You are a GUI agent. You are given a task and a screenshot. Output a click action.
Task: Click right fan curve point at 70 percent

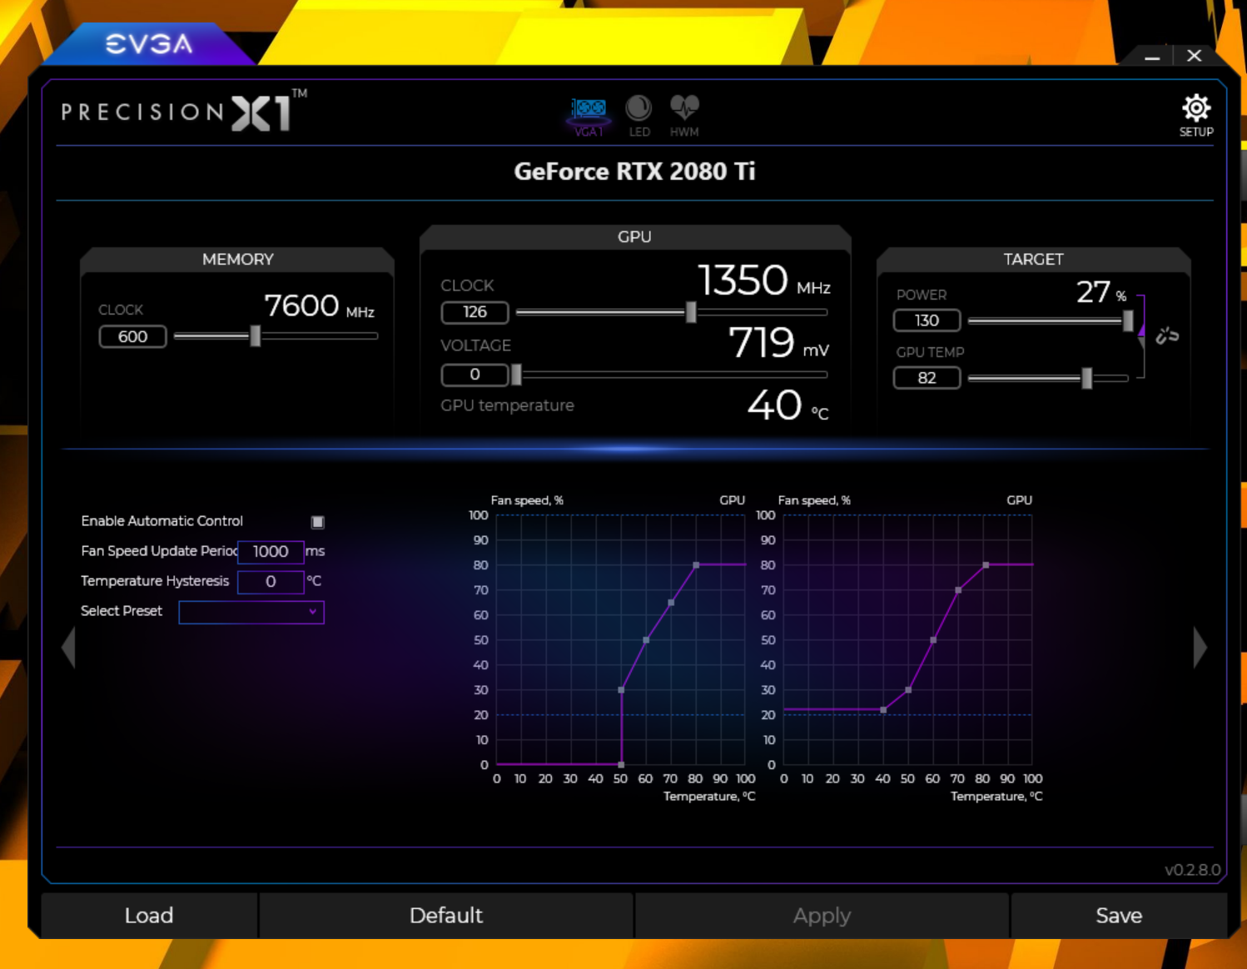pos(959,590)
